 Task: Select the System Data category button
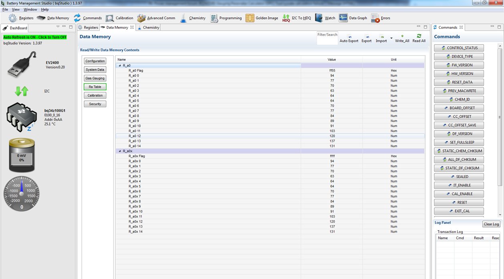(95, 70)
